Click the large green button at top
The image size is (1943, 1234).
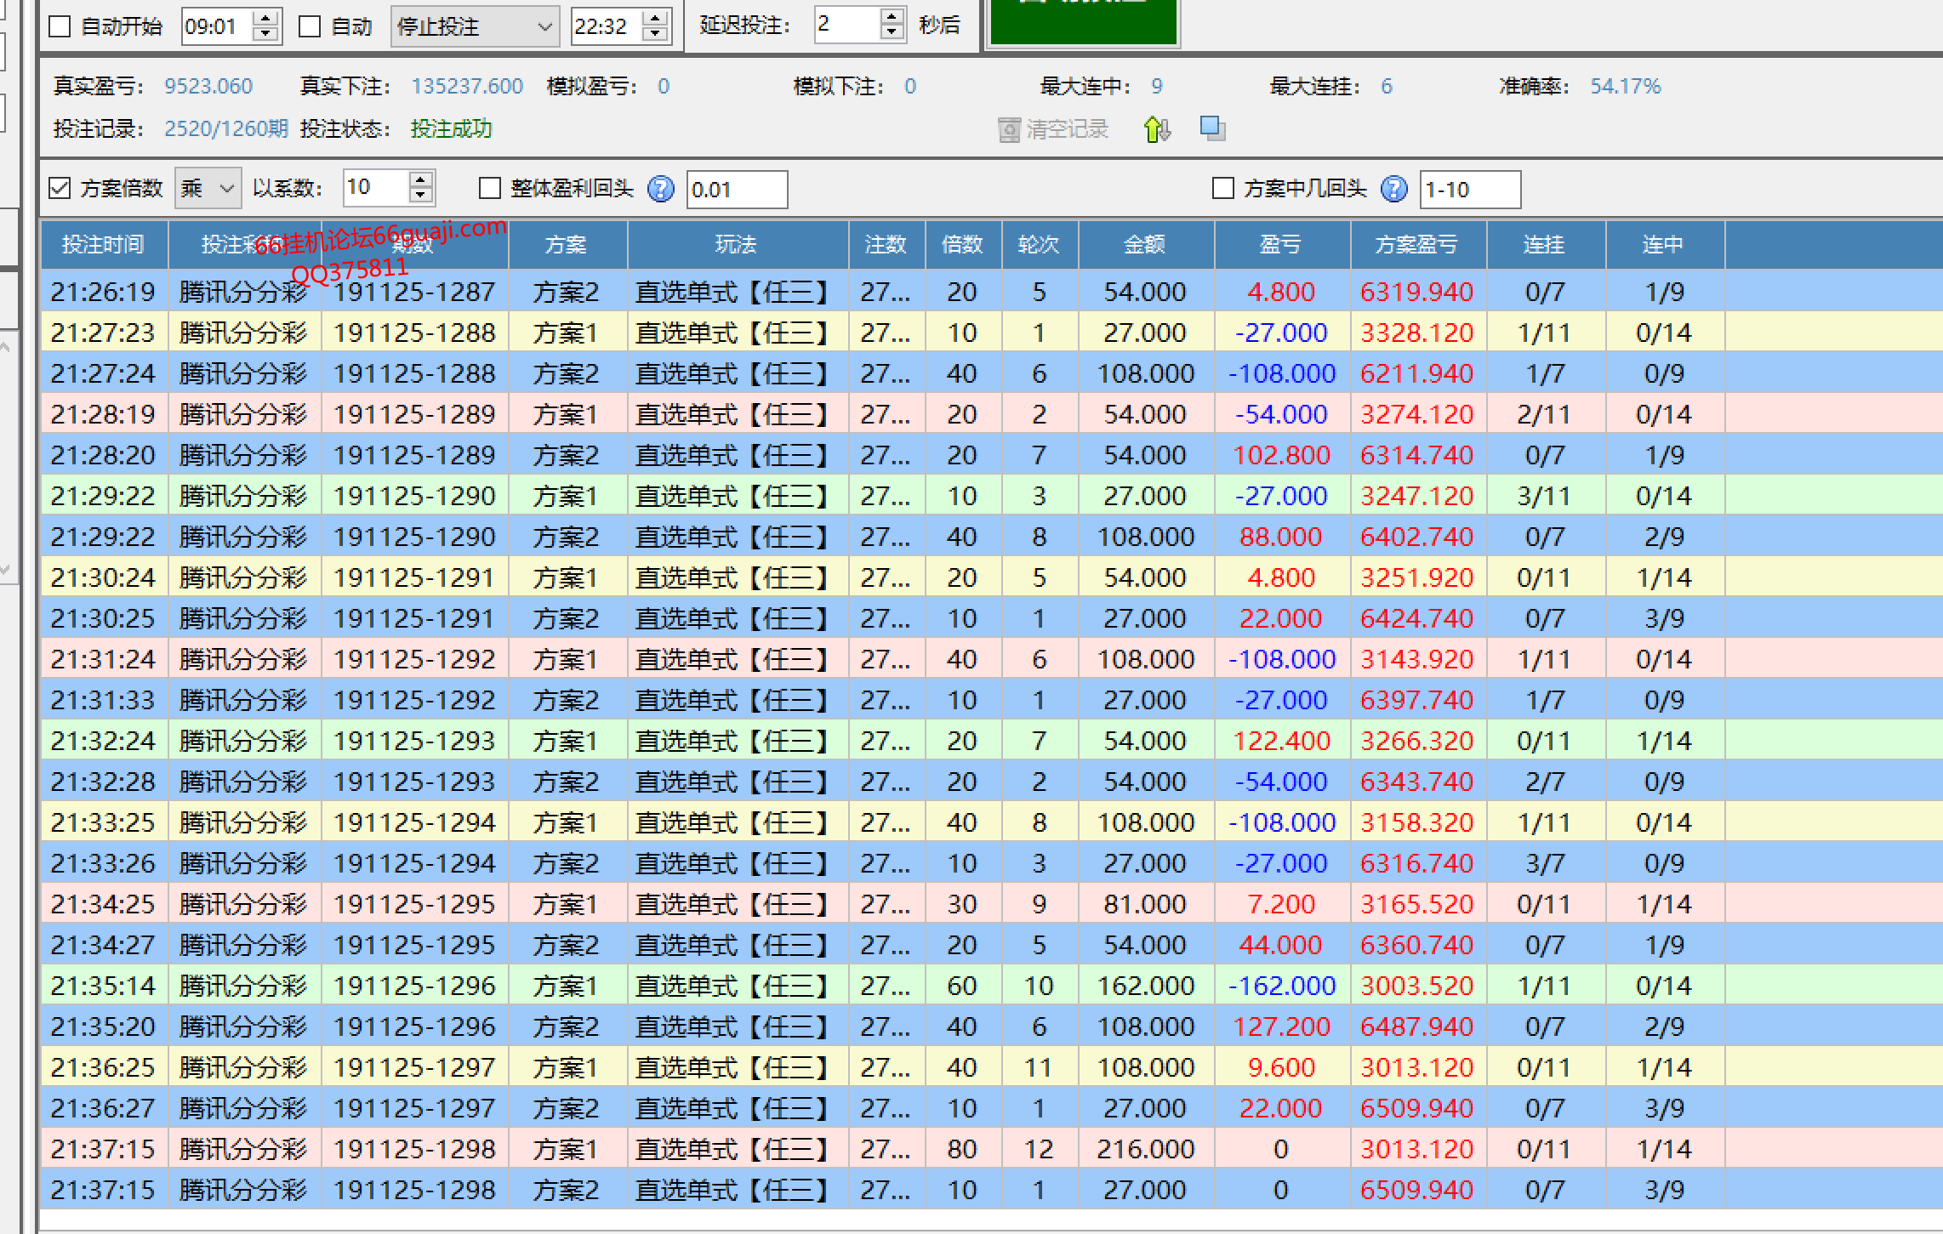(x=1083, y=21)
